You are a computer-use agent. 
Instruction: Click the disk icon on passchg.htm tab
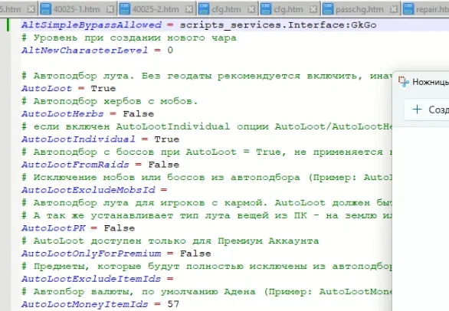(328, 9)
